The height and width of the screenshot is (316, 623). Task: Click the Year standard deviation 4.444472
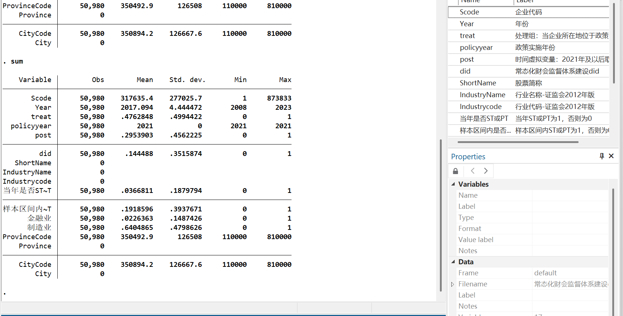186,108
